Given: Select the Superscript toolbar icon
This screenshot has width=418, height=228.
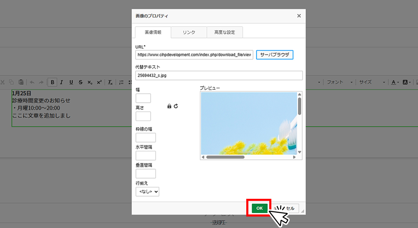Looking at the screenshot, I should 99,82.
